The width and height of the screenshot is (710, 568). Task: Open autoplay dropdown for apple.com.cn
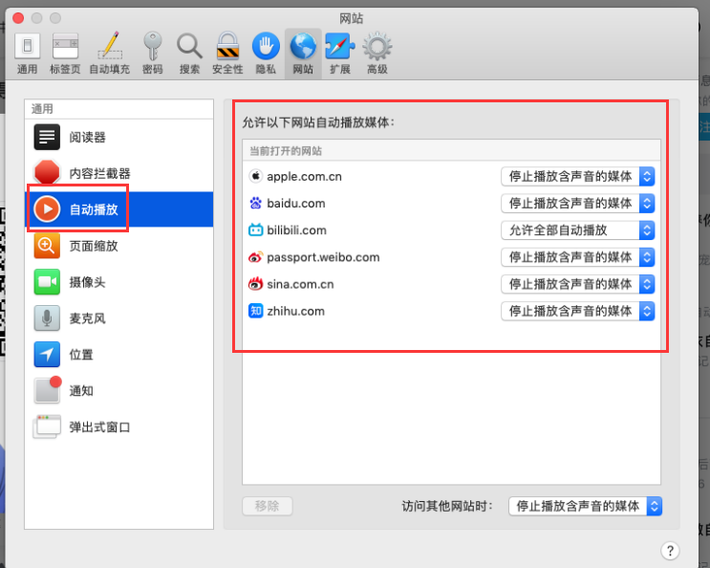[578, 176]
